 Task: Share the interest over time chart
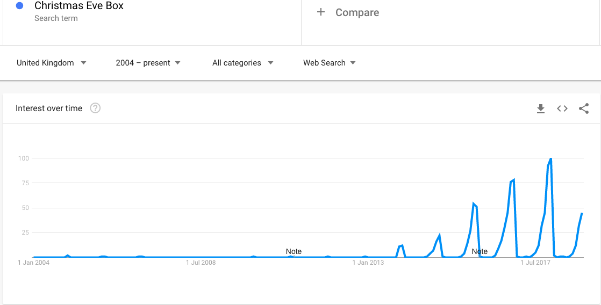[x=583, y=108]
